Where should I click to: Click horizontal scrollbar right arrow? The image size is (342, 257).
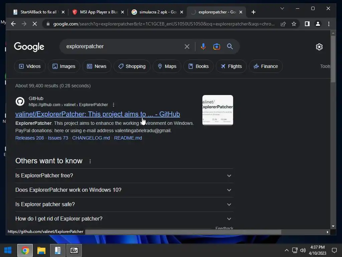[327, 232]
